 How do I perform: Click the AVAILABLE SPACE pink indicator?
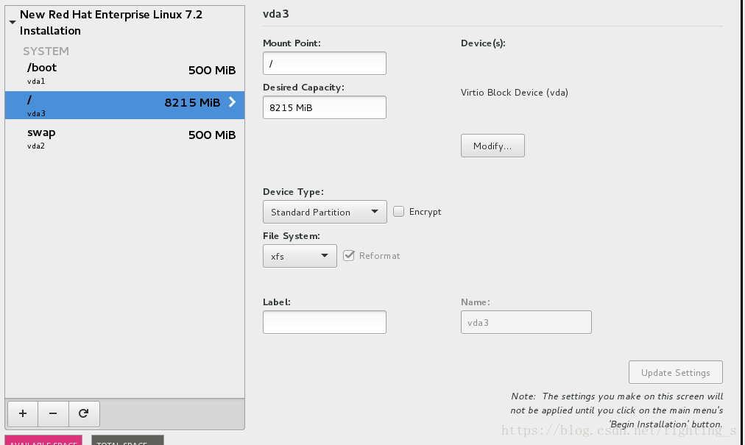[x=43, y=441]
